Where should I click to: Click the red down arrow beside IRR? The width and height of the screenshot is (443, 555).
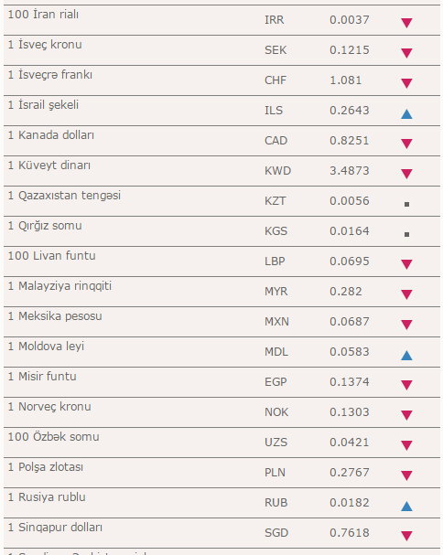[406, 23]
